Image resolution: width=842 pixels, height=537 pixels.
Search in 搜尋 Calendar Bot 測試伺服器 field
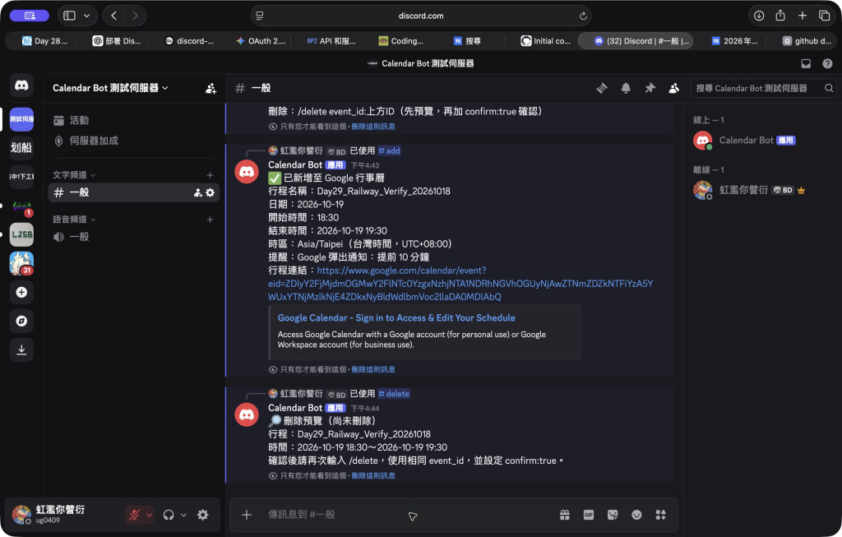click(x=764, y=88)
